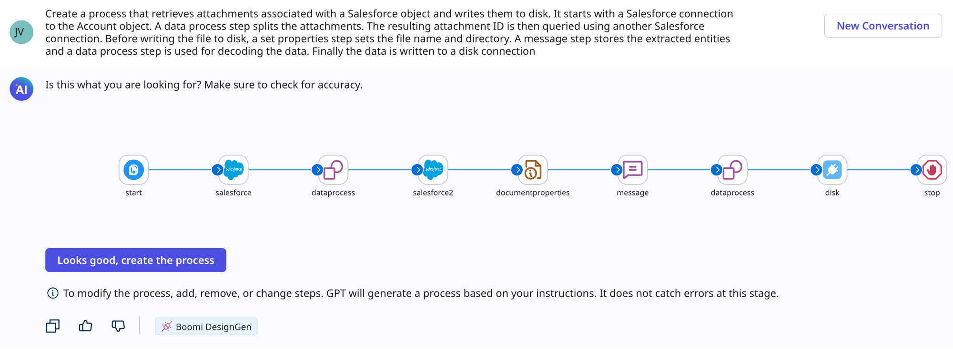Click the salesforce connector step
The width and height of the screenshot is (953, 349).
coord(233,169)
